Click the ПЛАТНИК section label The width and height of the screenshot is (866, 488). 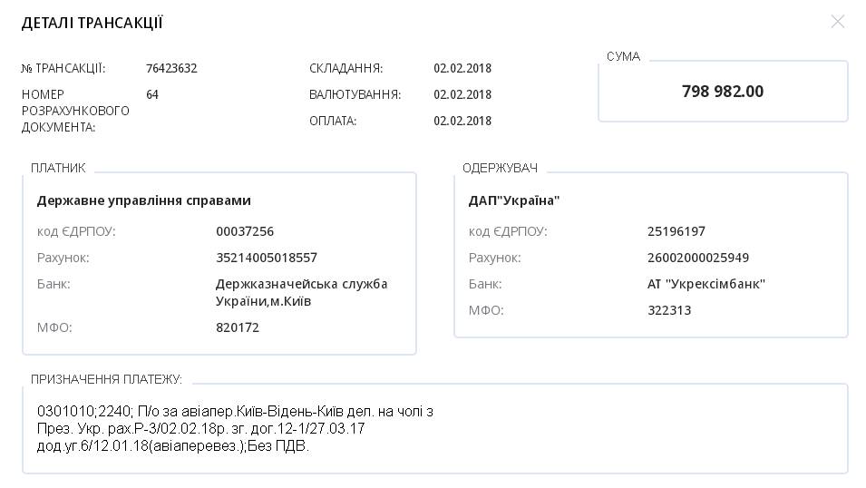coord(58,168)
